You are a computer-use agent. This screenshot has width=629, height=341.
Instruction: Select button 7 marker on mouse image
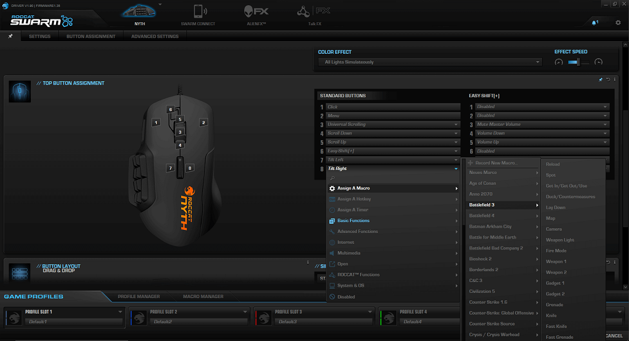coord(170,168)
